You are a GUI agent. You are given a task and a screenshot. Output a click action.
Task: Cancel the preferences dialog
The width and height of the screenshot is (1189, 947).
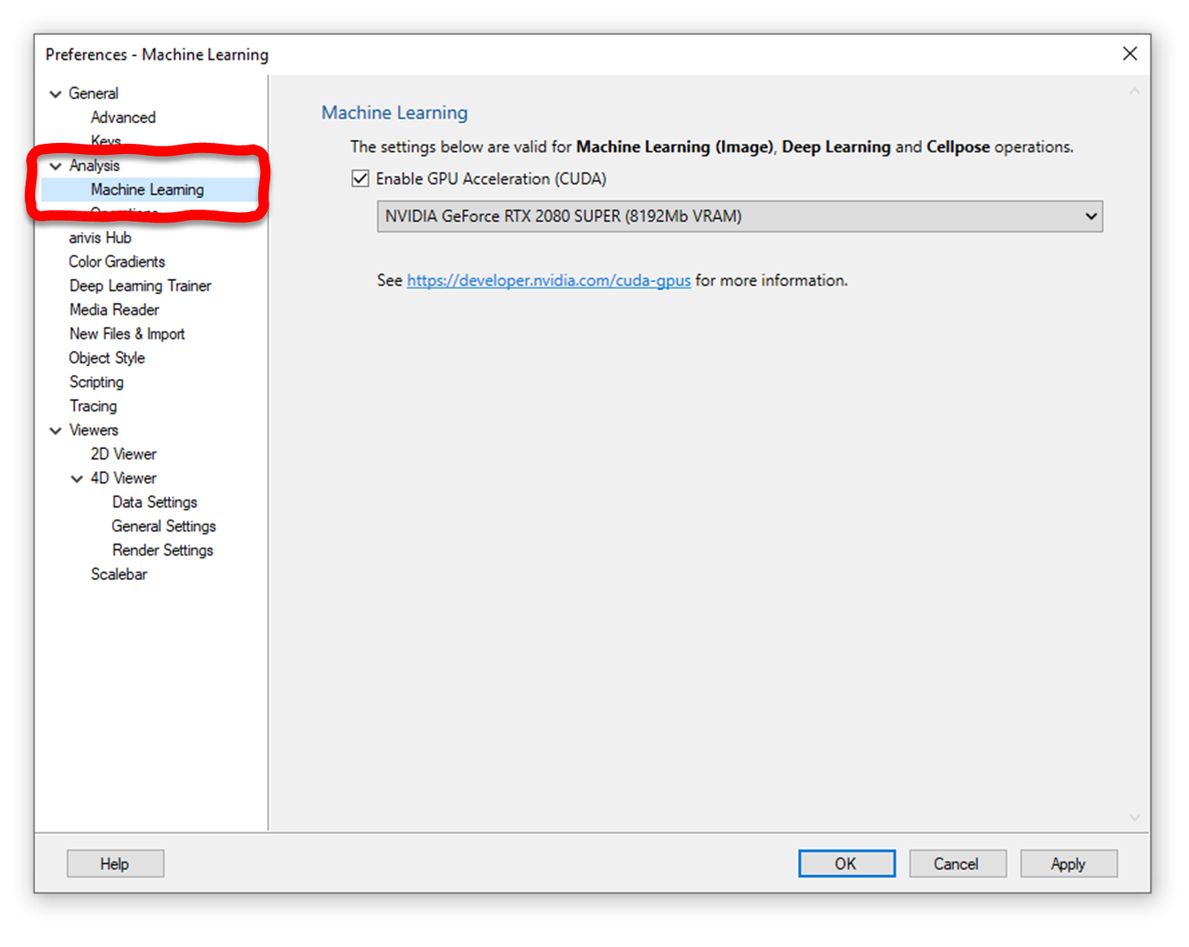click(957, 863)
